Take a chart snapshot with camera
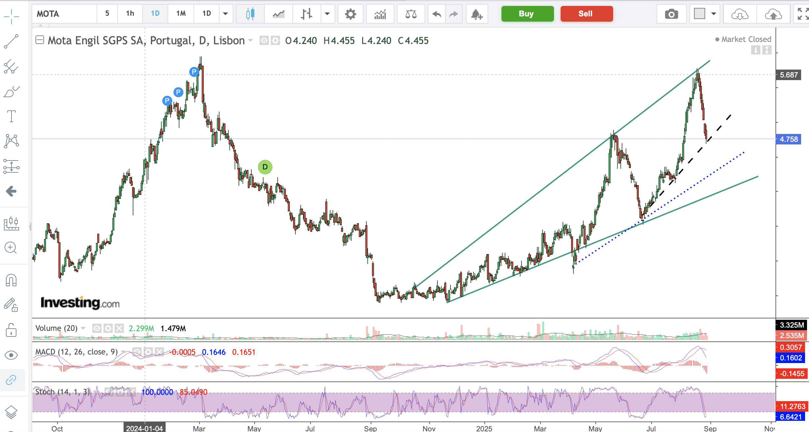 point(671,14)
